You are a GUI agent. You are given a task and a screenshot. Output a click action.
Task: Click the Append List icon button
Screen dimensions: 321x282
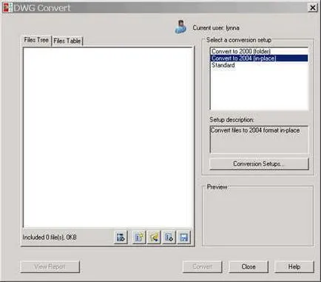coord(169,238)
